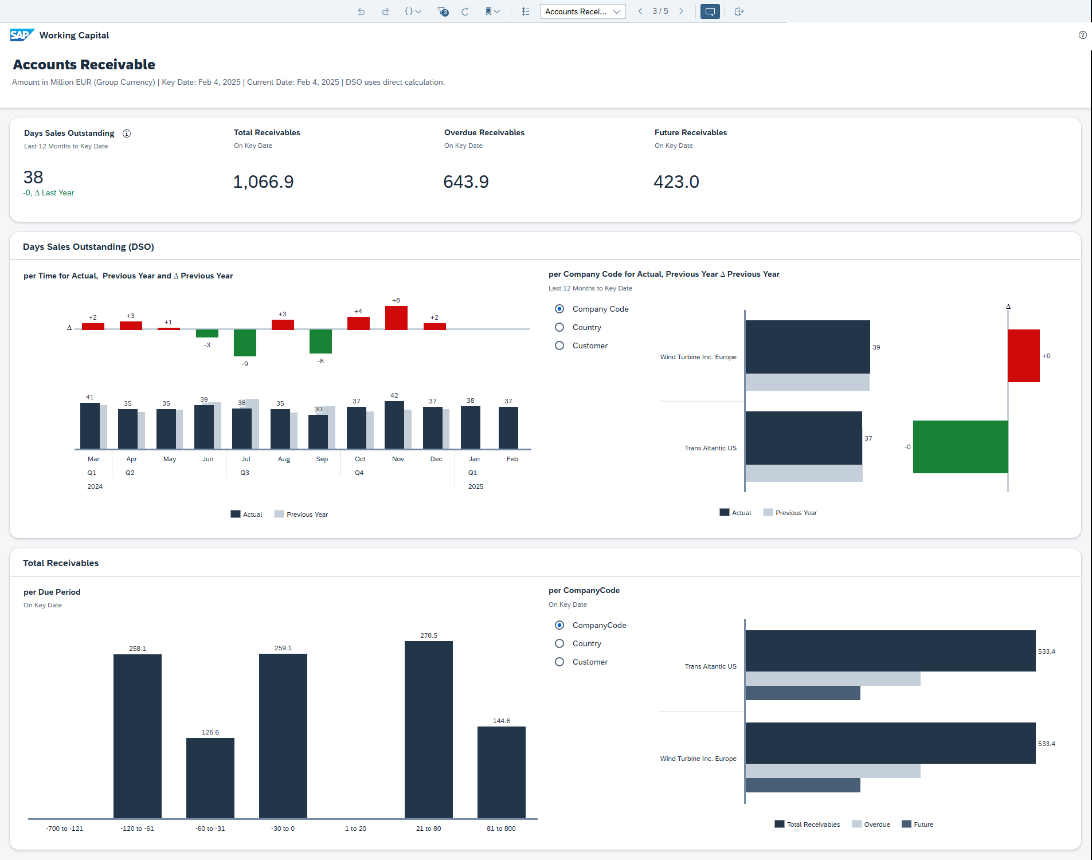This screenshot has width=1092, height=860.
Task: Click the Previous Year legend swatch
Action: pos(279,514)
